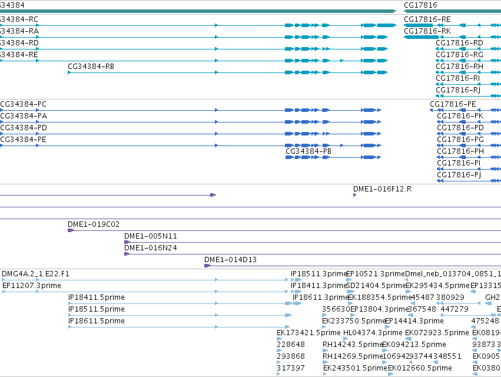This screenshot has width=501, height=377.
Task: Select protein label CG17816-PJ
Action: coord(459,175)
